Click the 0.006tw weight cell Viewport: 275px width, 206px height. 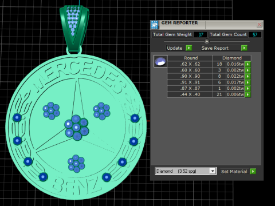(x=235, y=94)
